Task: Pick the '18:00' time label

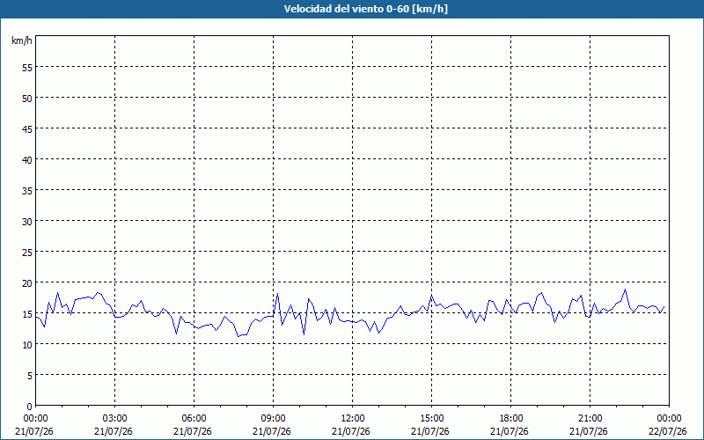Action: click(510, 419)
